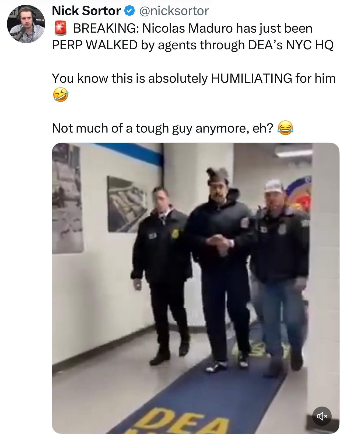Viewport: 347px width, 437px height.
Task: Click the blue verified checkmark badge
Action: point(129,11)
